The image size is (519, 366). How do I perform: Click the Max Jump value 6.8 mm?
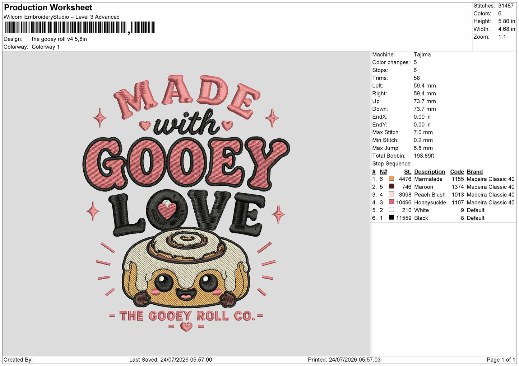point(423,148)
